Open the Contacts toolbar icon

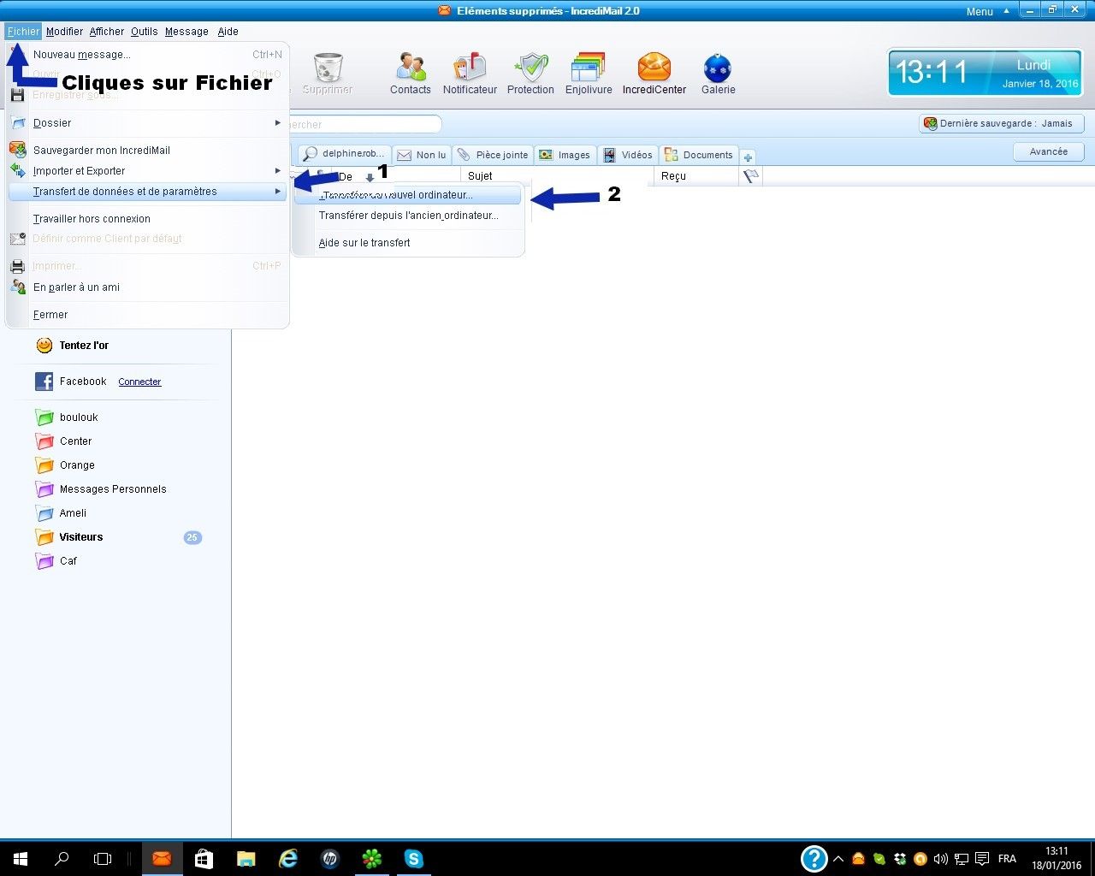tap(411, 68)
